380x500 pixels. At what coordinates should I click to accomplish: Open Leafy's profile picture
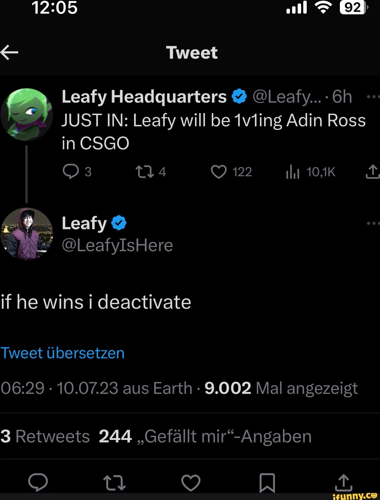click(x=27, y=234)
